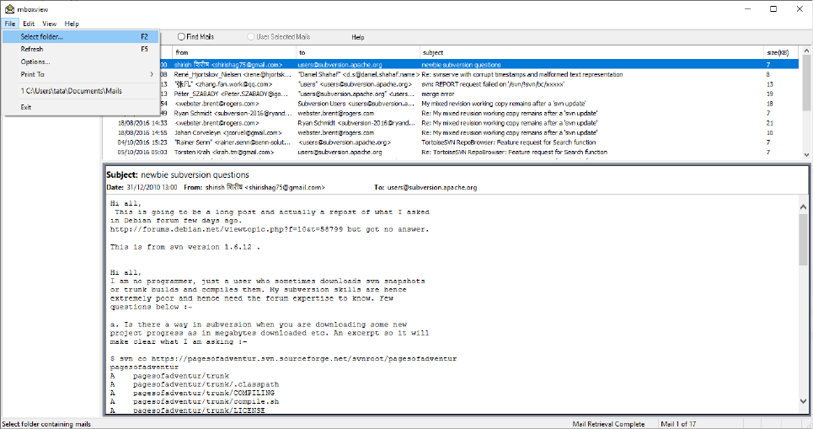Image resolution: width=813 pixels, height=429 pixels.
Task: Minimize the mboxview window
Action: [748, 8]
